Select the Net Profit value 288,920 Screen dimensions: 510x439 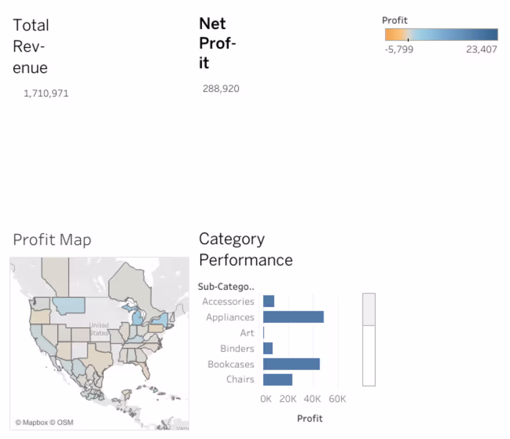221,89
